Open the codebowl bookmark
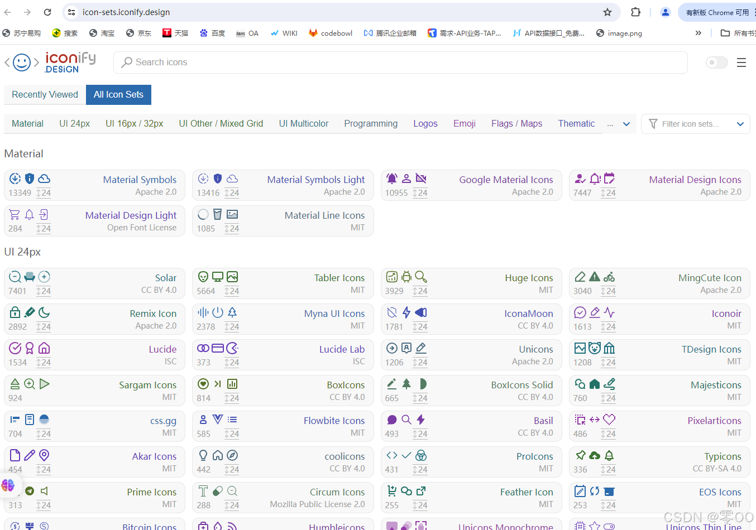The width and height of the screenshot is (756, 530). click(x=331, y=33)
